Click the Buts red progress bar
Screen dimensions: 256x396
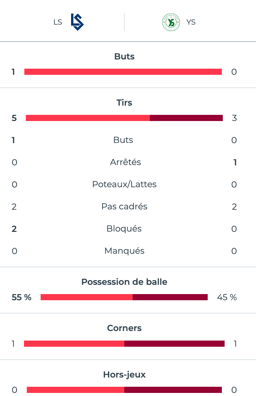click(x=123, y=72)
